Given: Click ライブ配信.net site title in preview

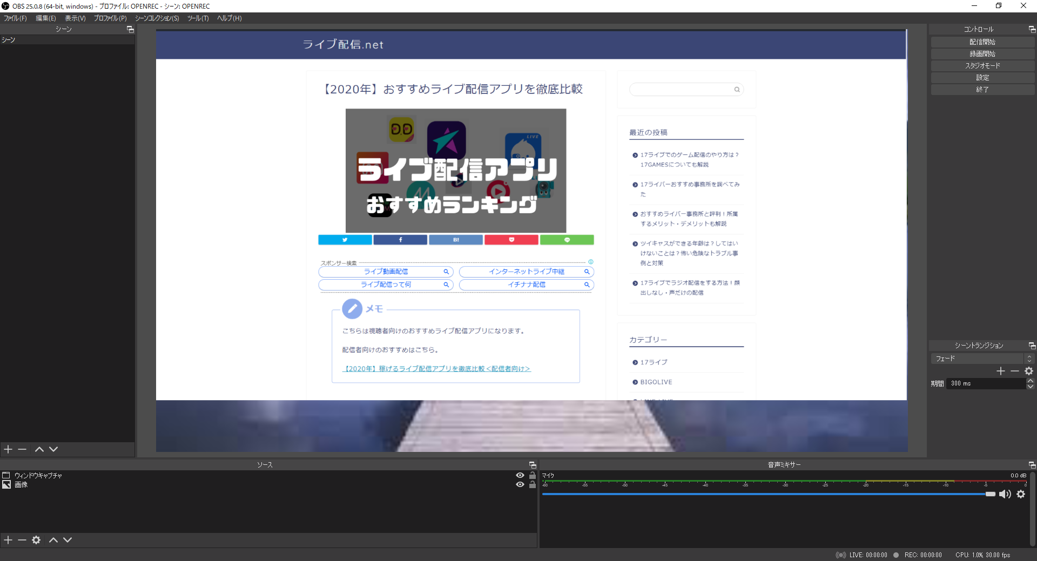Looking at the screenshot, I should tap(343, 45).
